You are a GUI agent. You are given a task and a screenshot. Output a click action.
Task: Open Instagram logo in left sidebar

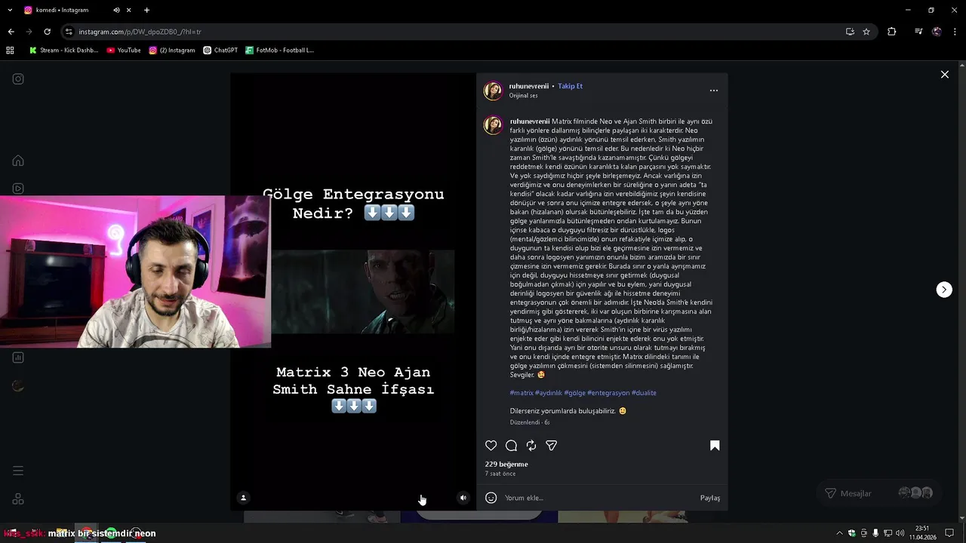tap(18, 79)
